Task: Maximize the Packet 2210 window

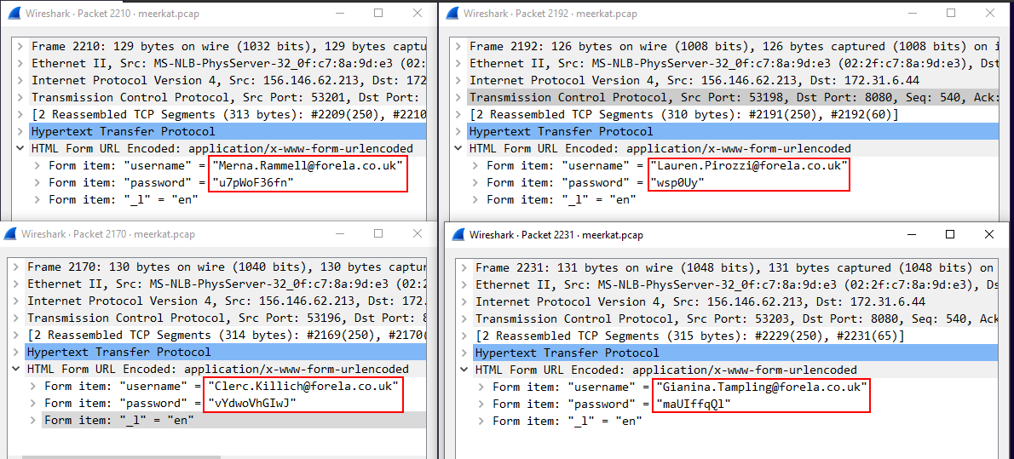Action: (x=378, y=14)
